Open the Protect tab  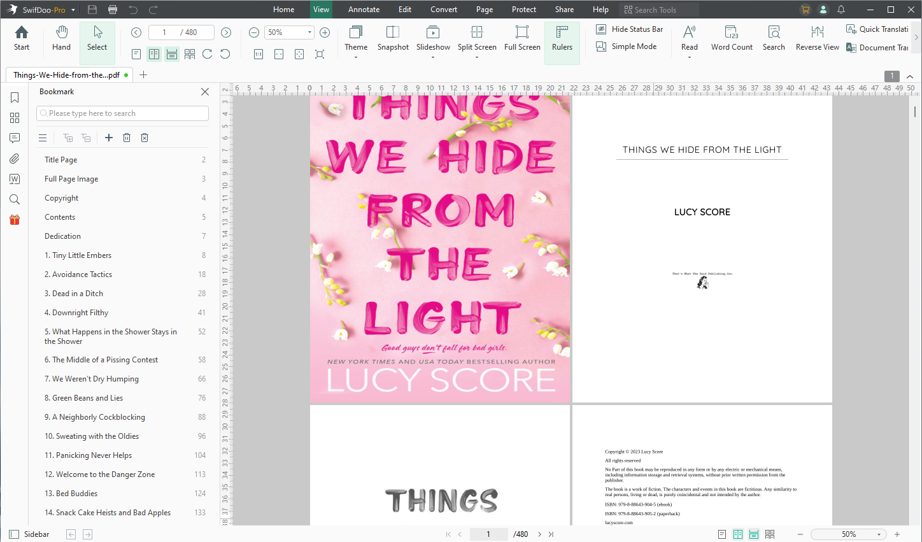click(524, 10)
